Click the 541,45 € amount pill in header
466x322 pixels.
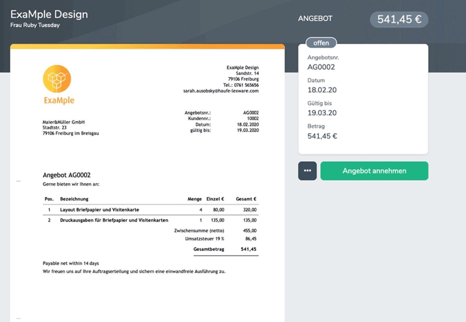(399, 20)
